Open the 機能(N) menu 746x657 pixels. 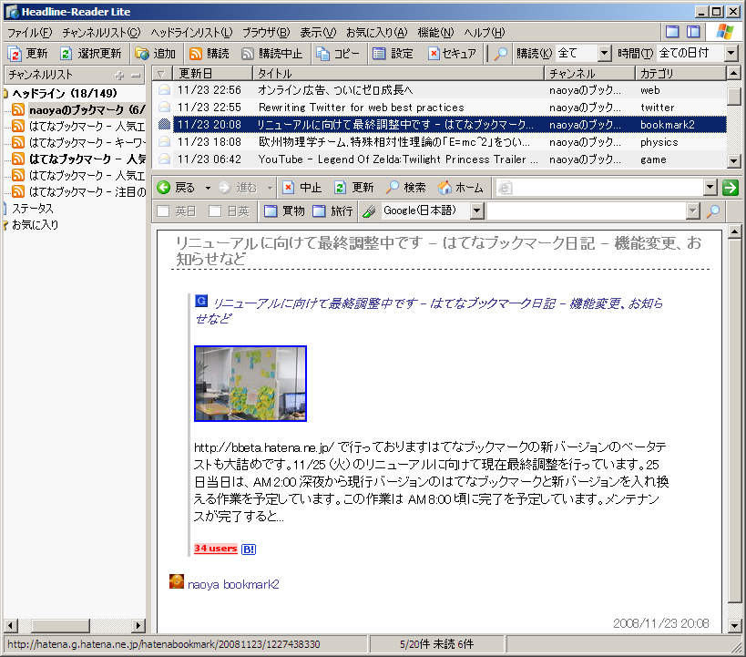click(x=435, y=33)
